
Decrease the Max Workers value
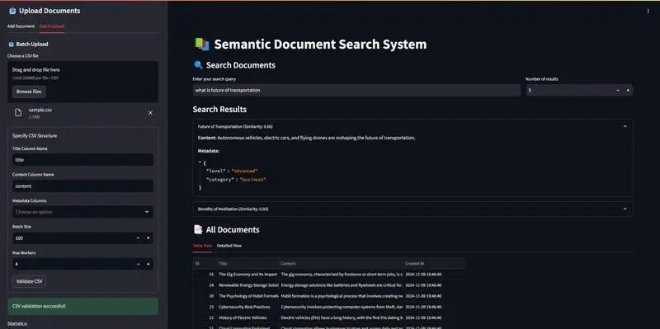click(138, 264)
